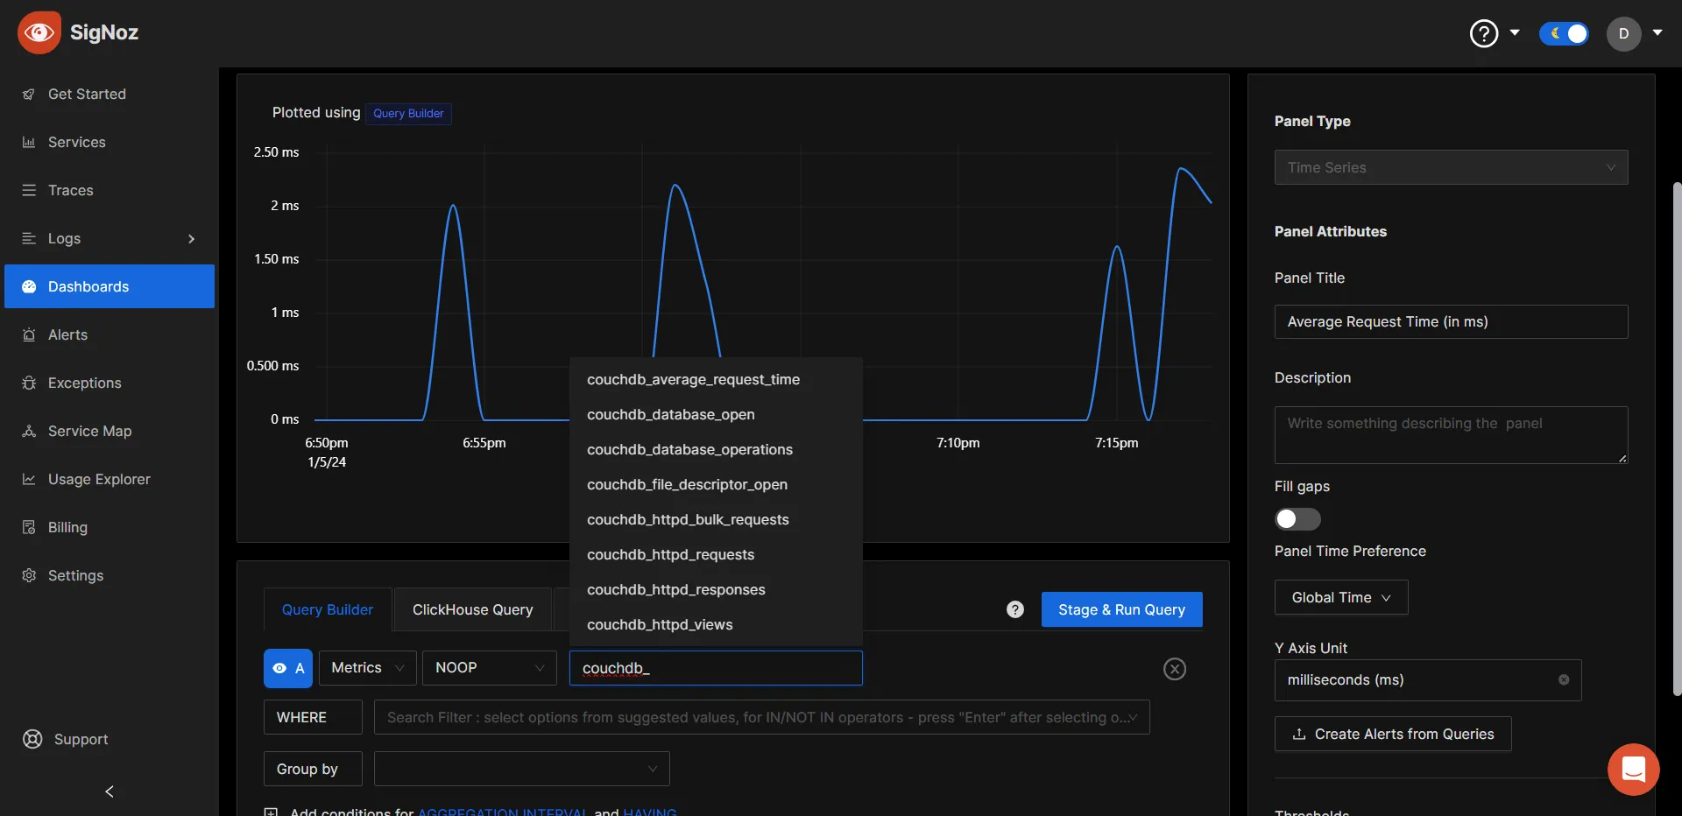Select couchdb_httpd_responses suggestion
Viewport: 1682px width, 816px height.
coord(716,589)
